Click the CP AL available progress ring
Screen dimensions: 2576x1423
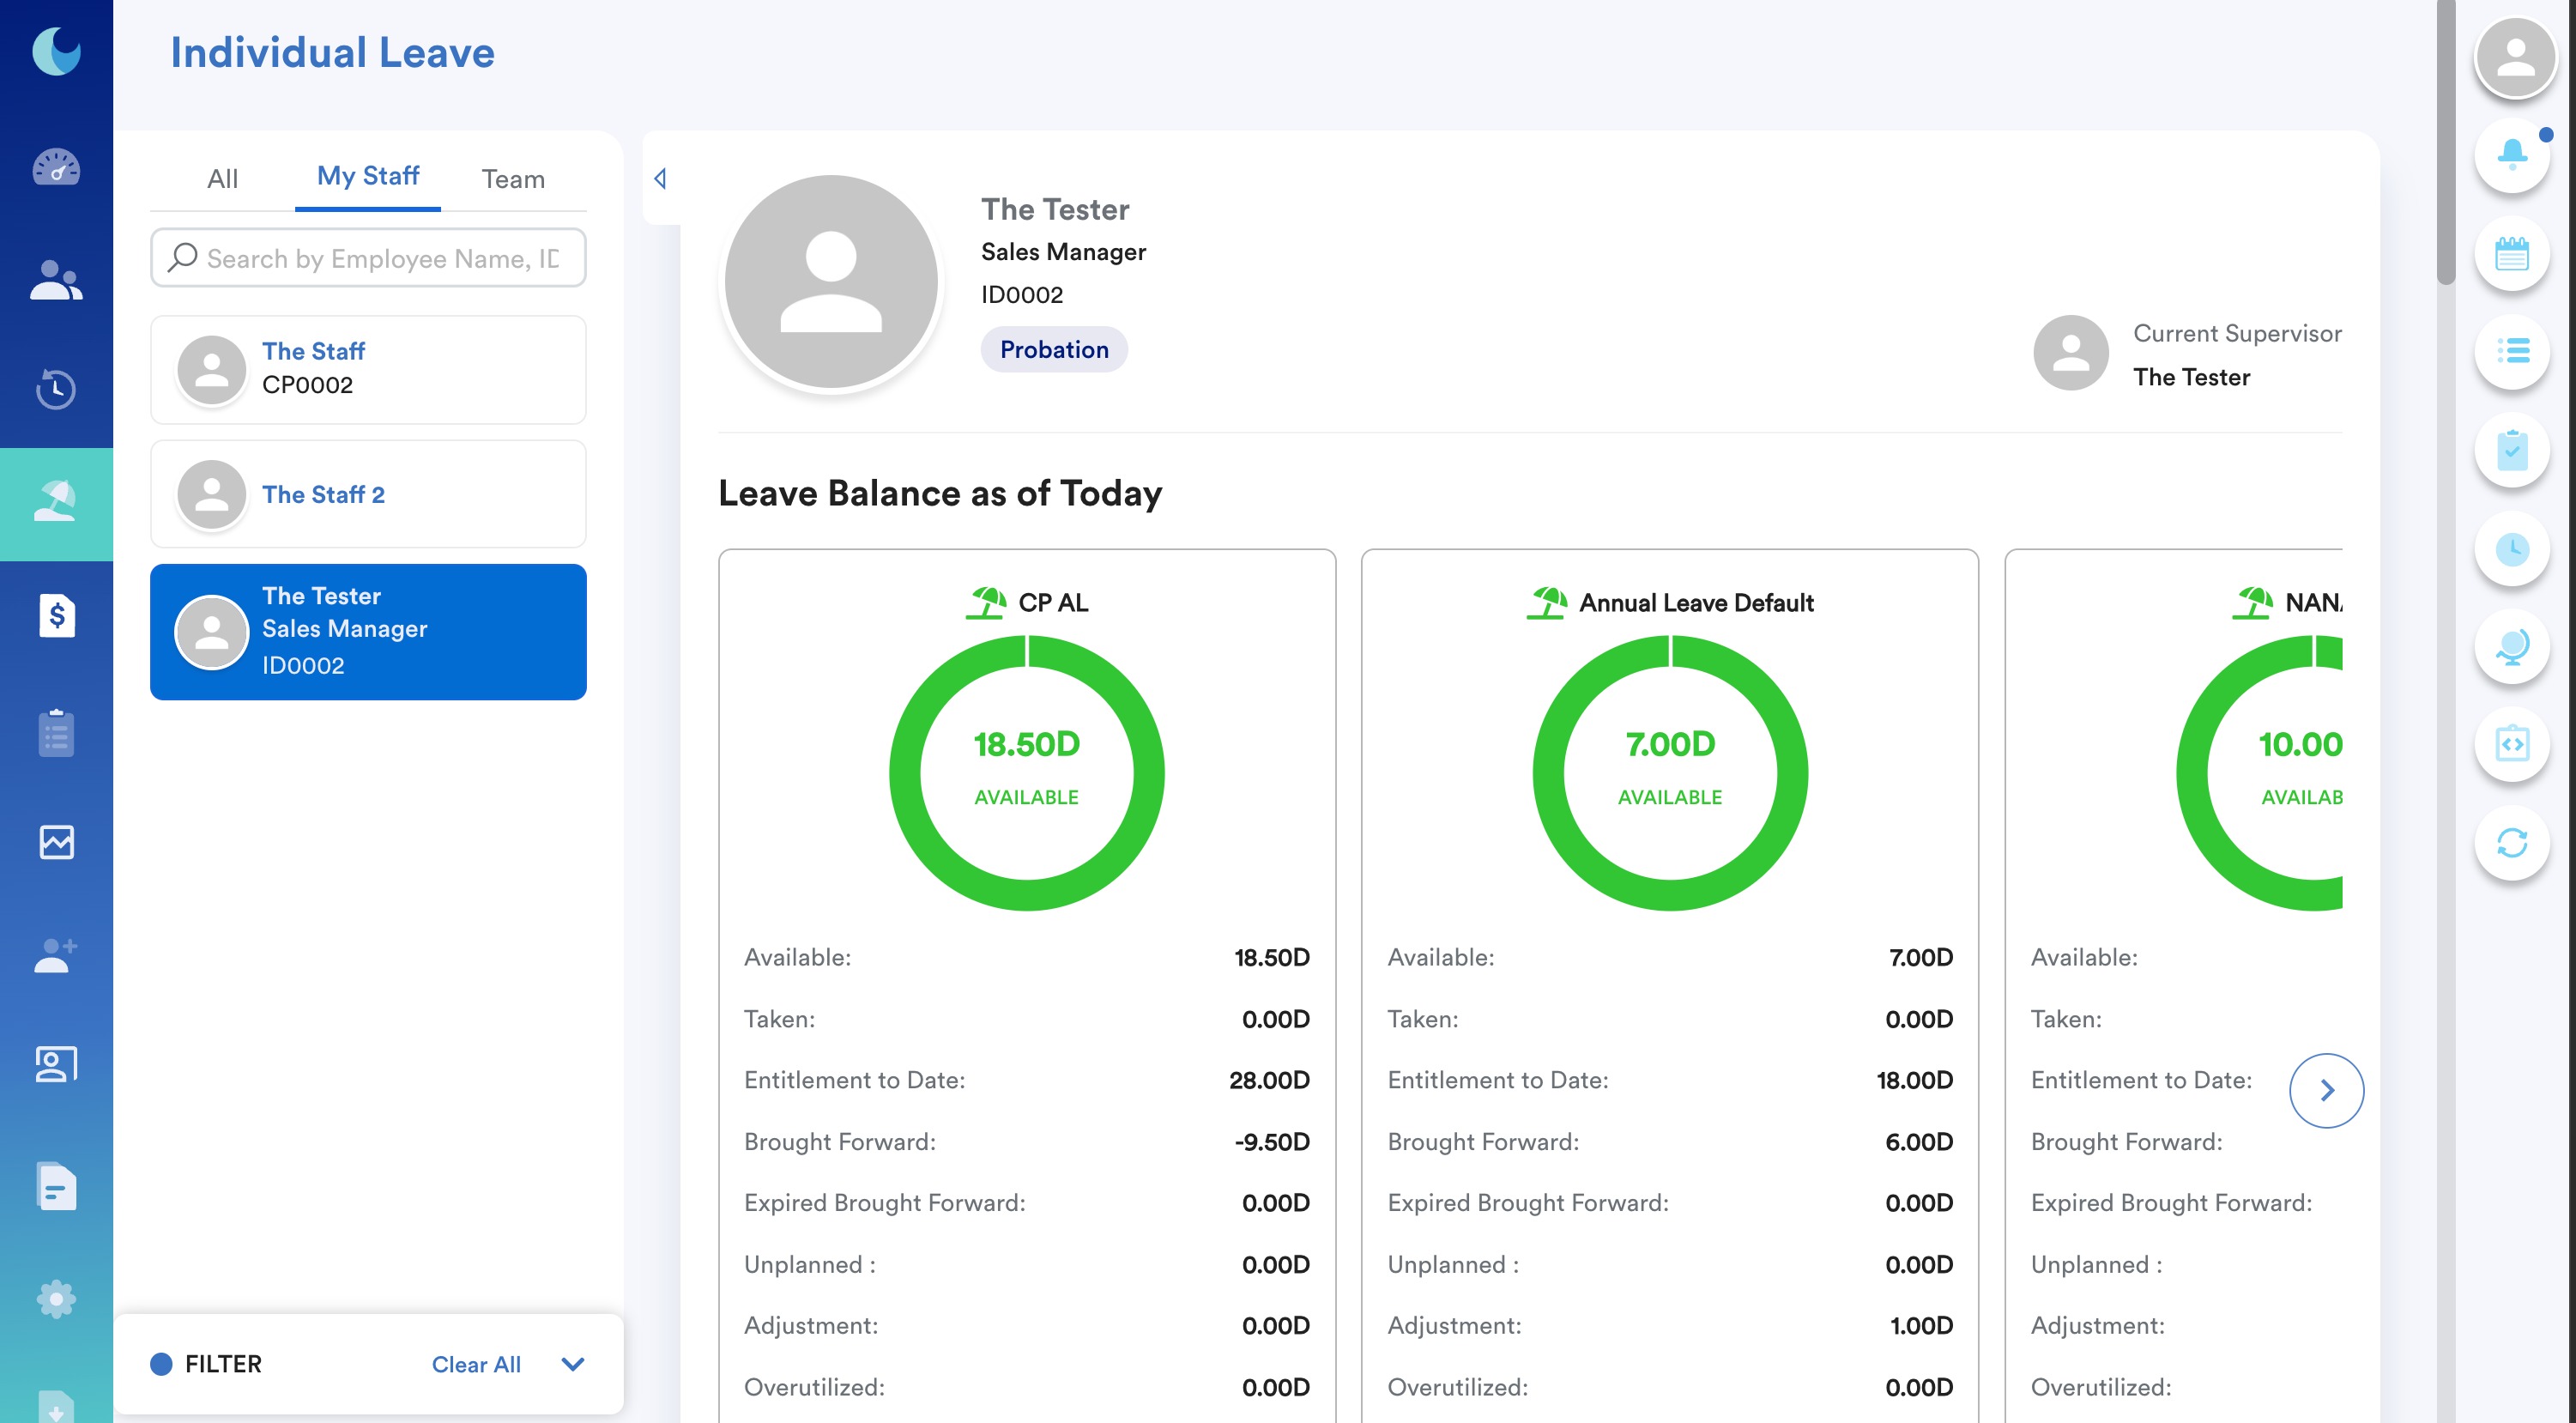(x=1026, y=772)
